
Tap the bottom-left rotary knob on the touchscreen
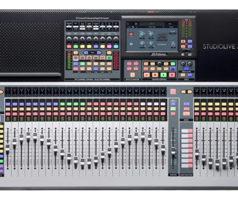[142, 43]
